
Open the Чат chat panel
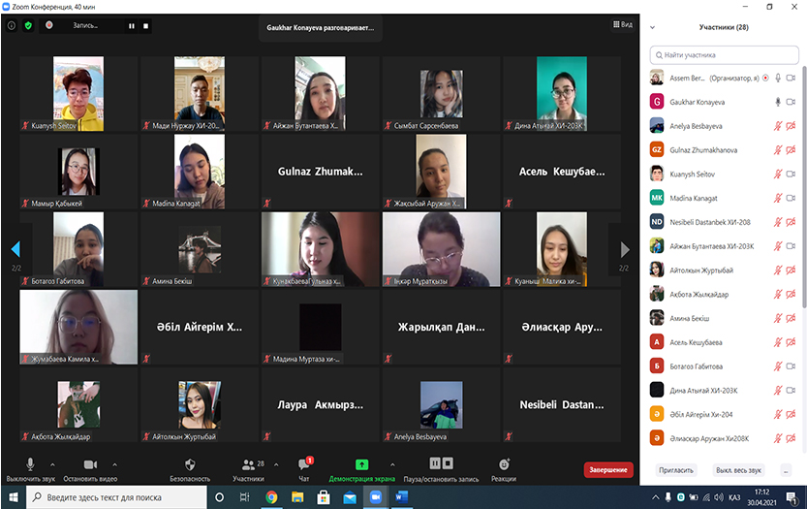click(x=304, y=465)
